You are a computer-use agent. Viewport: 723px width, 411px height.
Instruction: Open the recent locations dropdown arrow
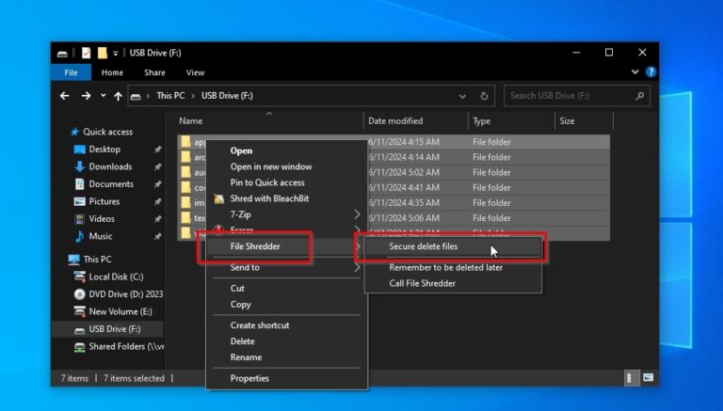[x=102, y=96]
